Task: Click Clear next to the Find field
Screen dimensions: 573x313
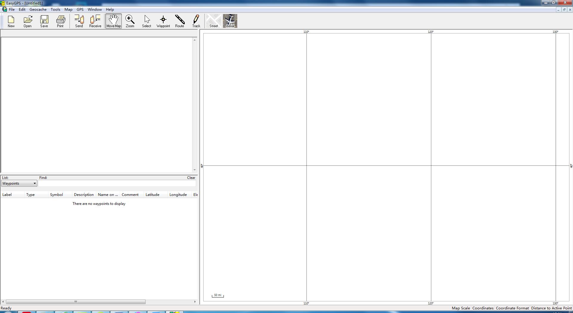Action: point(191,178)
